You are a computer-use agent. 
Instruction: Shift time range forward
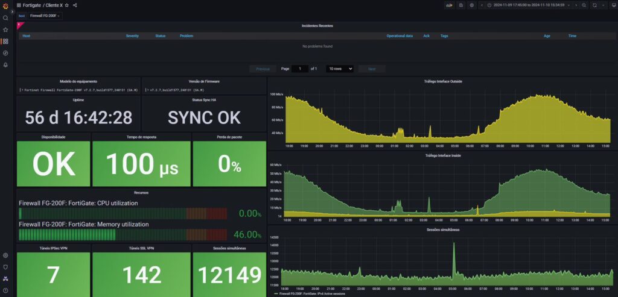(576, 5)
